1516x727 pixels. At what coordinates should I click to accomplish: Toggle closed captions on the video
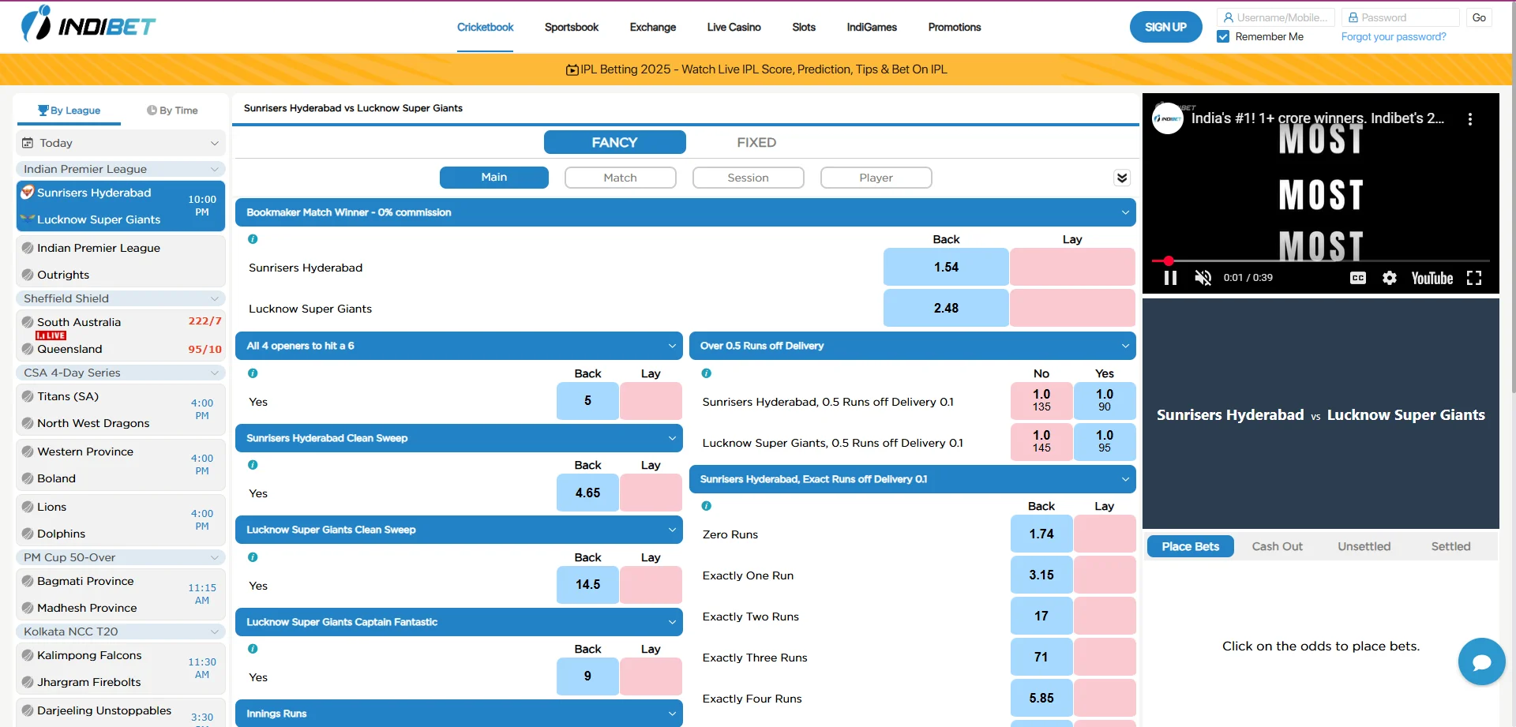(x=1357, y=278)
